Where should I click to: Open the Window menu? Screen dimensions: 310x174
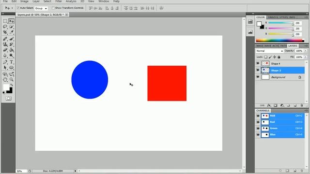(x=104, y=1)
